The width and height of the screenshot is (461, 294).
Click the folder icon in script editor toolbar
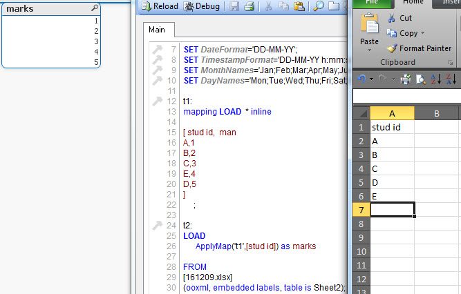click(x=334, y=6)
